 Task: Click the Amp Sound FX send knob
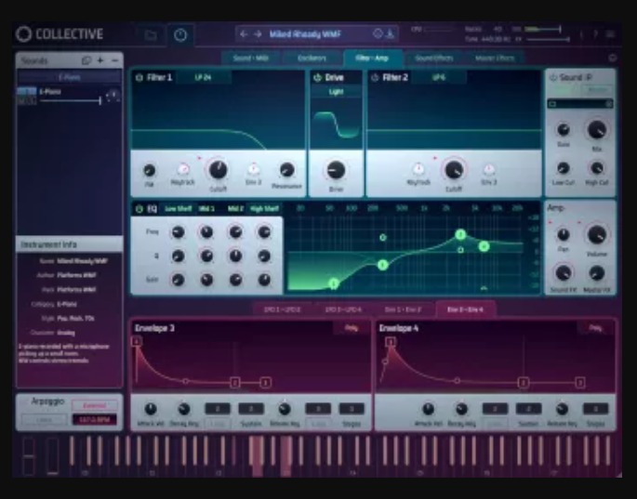pos(563,273)
